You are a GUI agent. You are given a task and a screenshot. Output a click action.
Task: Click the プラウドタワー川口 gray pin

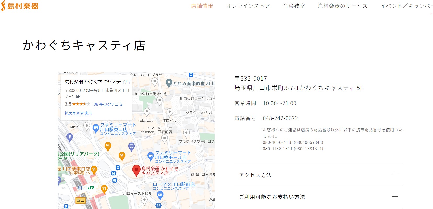pos(186,133)
